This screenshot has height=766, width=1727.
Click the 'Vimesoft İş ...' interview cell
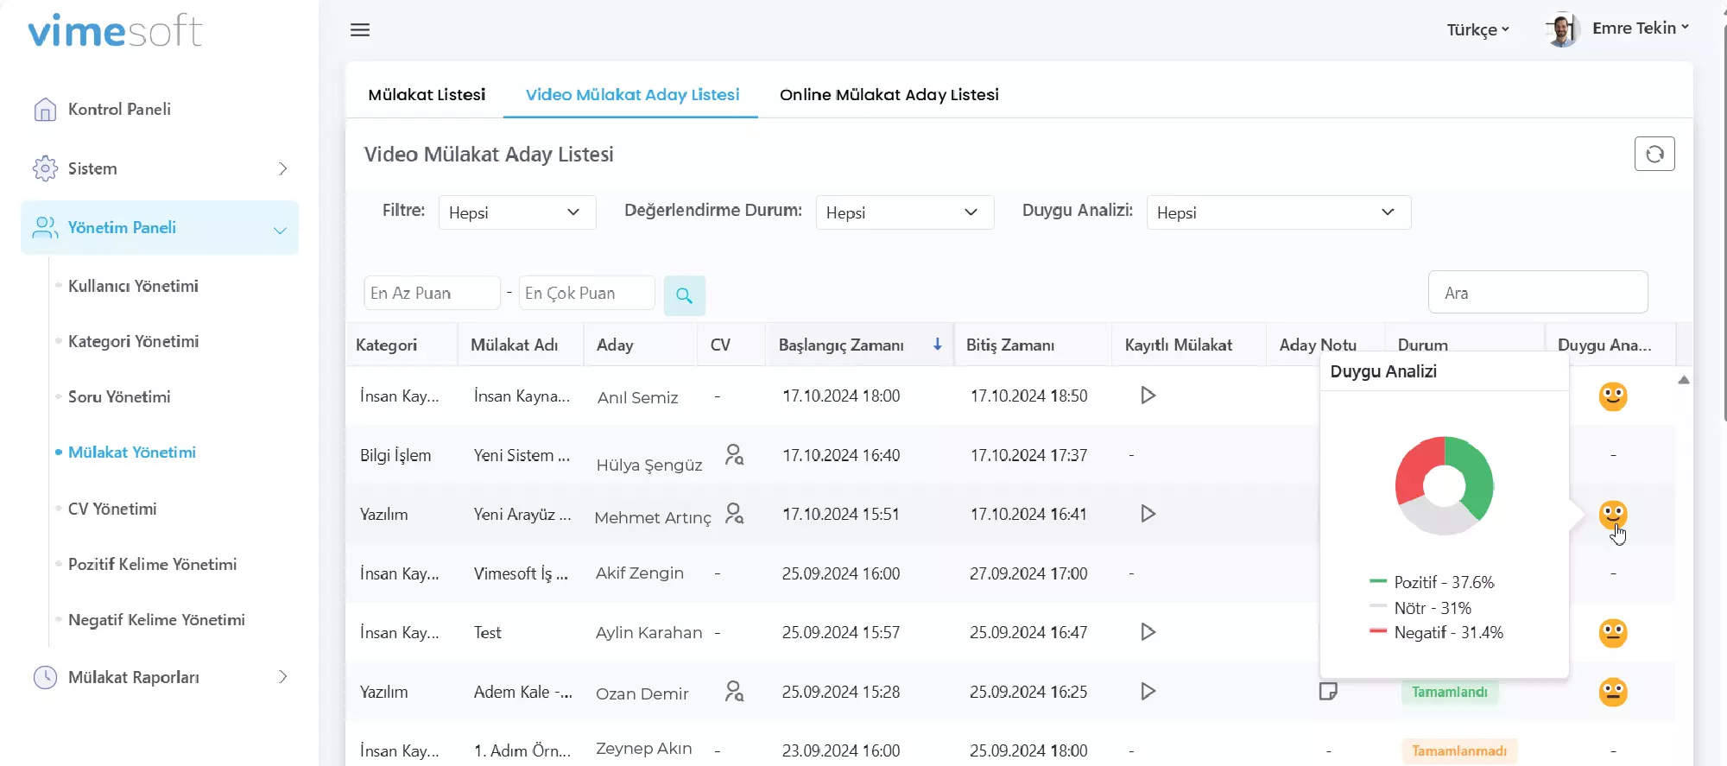coord(521,573)
